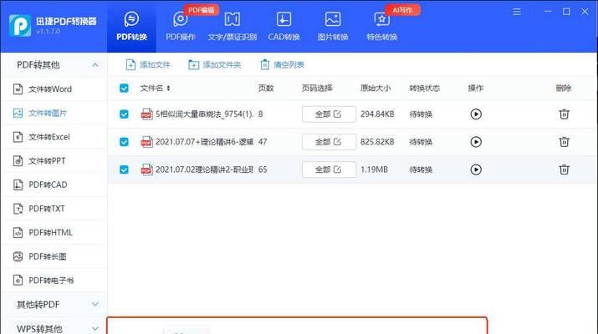Screen dimensions: 598x334
Task: Click 清空列表 button
Action: tap(282, 65)
